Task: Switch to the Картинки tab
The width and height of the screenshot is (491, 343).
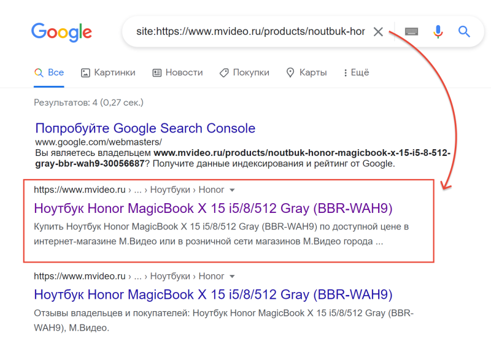Action: (x=108, y=72)
